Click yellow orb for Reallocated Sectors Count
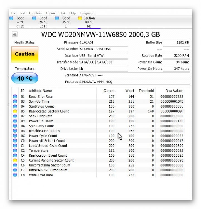Screen dimensions: 201x209 15,111
